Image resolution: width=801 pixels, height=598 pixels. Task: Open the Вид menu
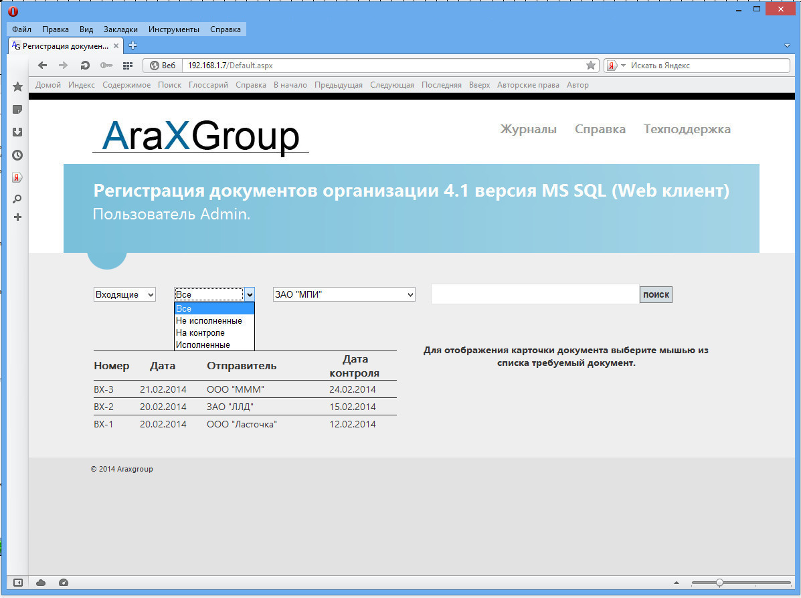click(x=86, y=29)
